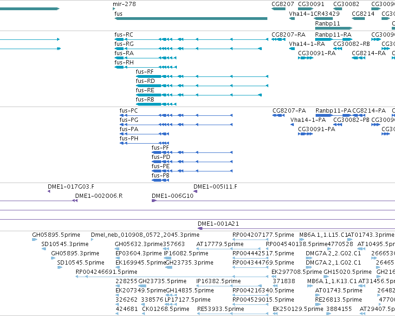
Task: Select protein fus-PA
Action: pyautogui.click(x=144, y=134)
